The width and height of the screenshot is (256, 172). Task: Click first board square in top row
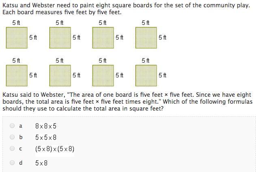(17, 38)
